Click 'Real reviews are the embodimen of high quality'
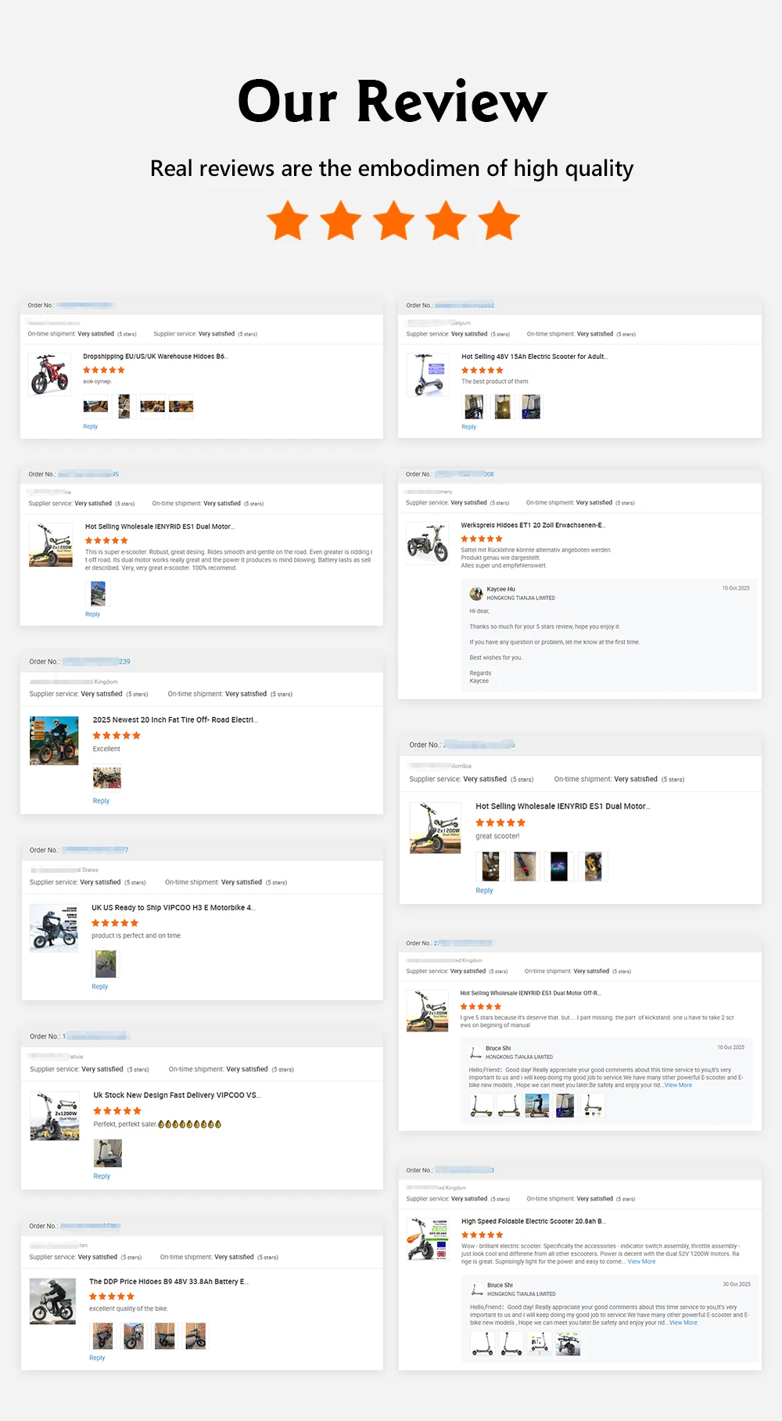This screenshot has height=1421, width=782. [392, 169]
